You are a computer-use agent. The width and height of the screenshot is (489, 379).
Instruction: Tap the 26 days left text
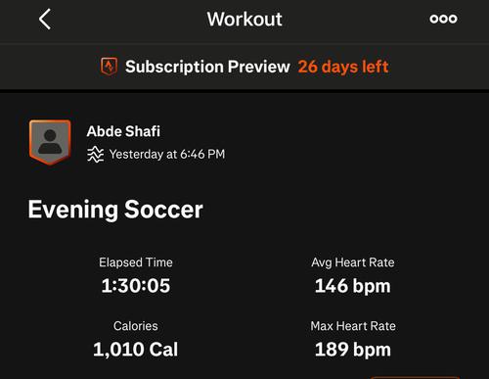343,67
